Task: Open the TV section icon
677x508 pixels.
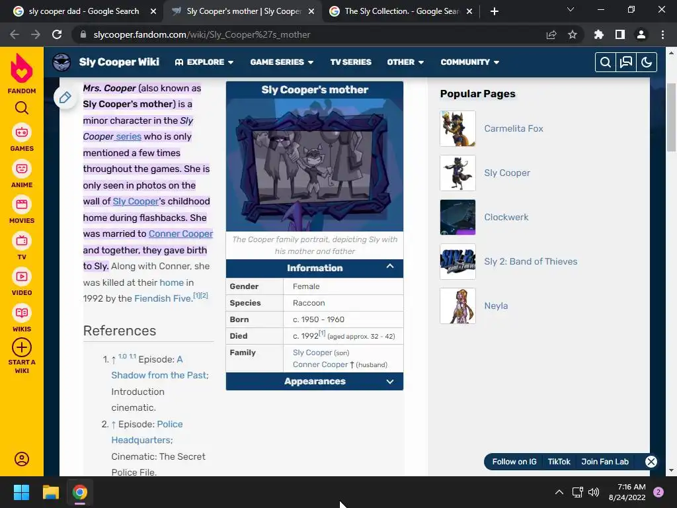Action: coord(22,241)
